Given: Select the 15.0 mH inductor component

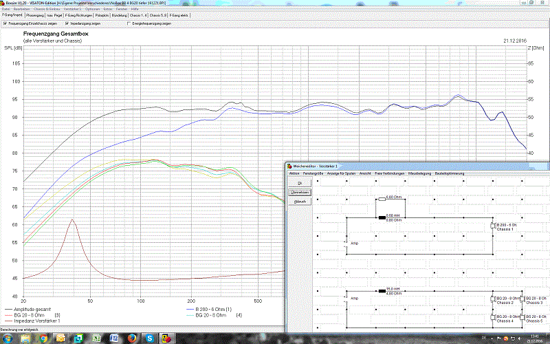Looking at the screenshot, I should [x=381, y=292].
